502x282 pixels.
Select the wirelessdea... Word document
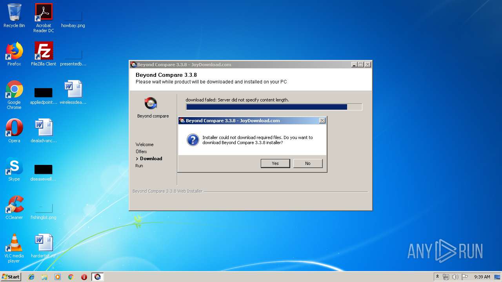(73, 92)
